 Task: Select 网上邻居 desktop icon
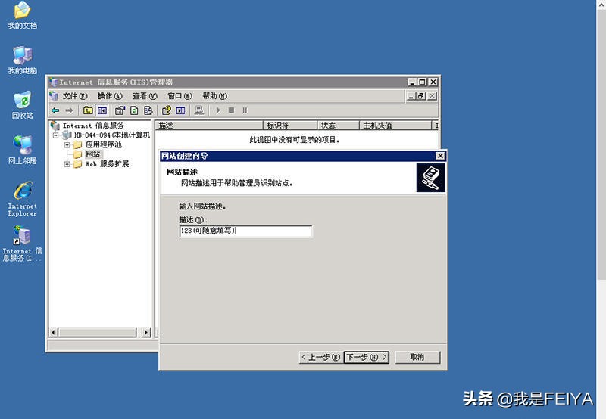(23, 150)
